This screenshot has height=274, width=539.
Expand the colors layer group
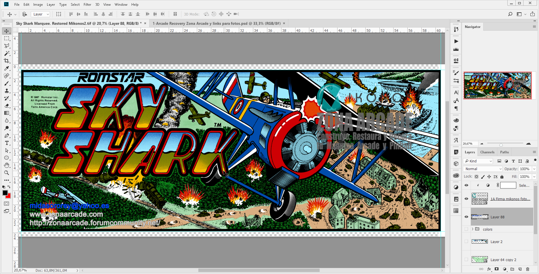(x=473, y=229)
